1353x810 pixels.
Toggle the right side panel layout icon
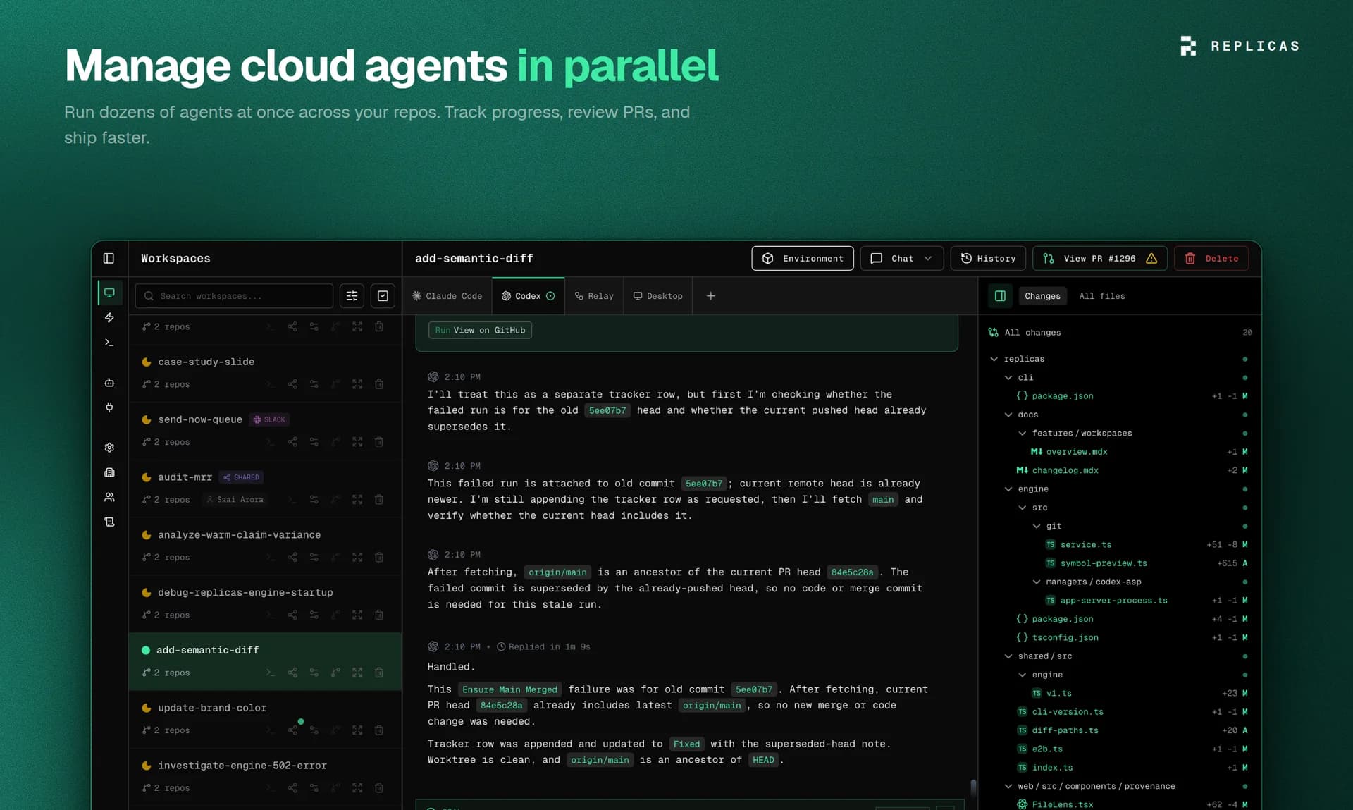1000,296
